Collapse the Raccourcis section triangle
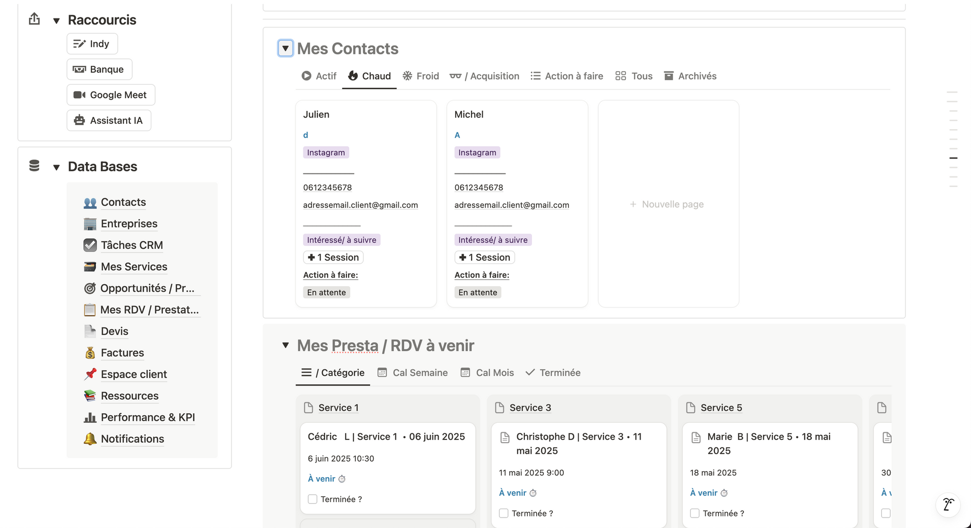This screenshot has height=528, width=971. (56, 20)
